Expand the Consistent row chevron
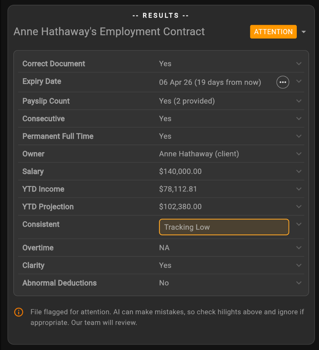319x350 pixels. click(299, 224)
